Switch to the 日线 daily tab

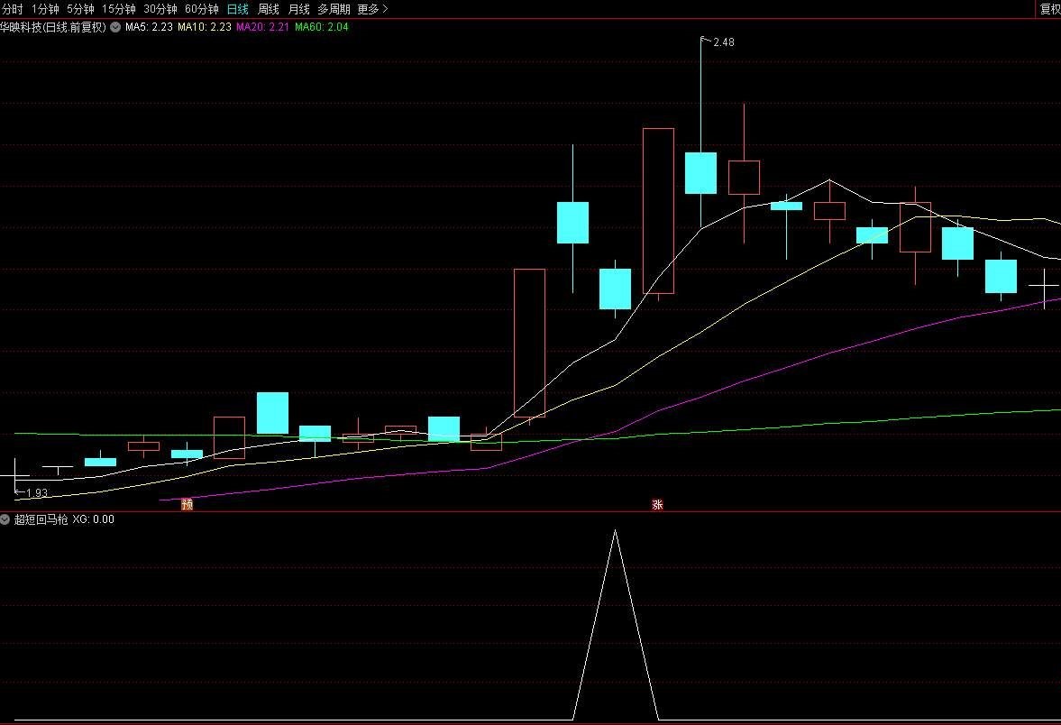237,10
